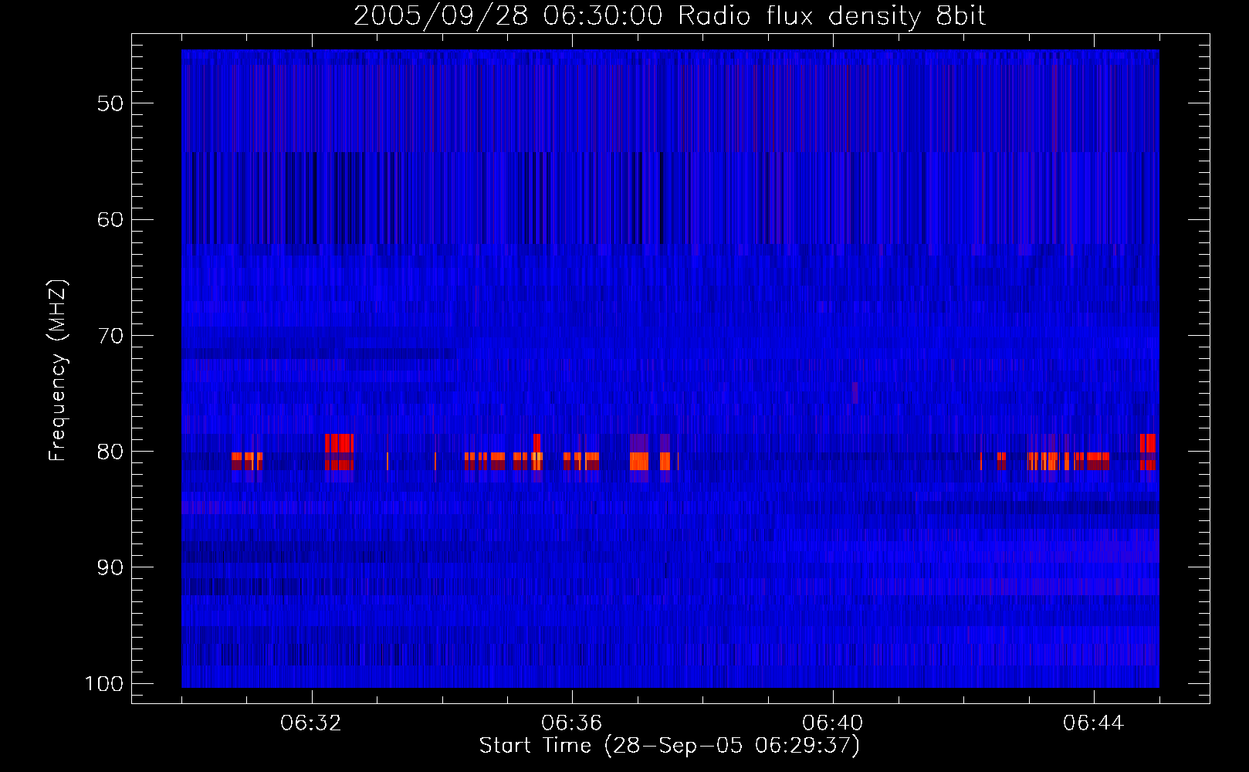Click the 06:32 time tick label
The image size is (1249, 772).
311,723
